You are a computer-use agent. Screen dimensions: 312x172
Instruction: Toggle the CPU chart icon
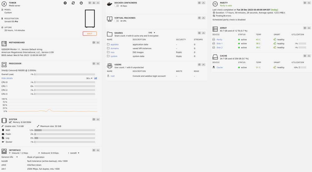point(95,78)
